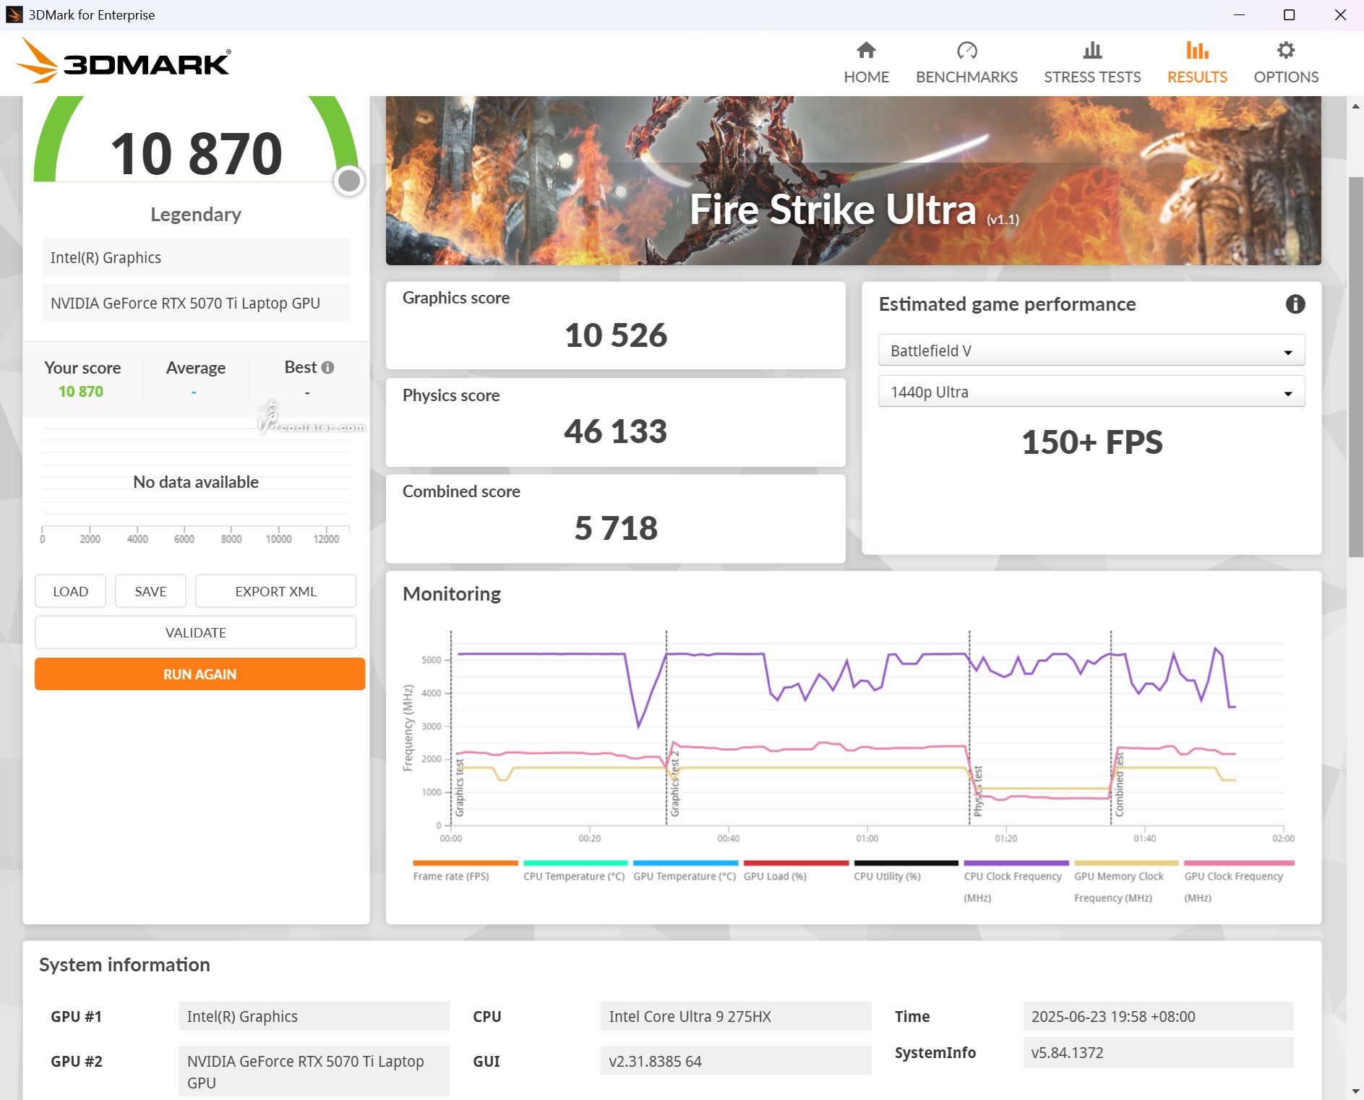
Task: Click the Combined test marker line
Action: coord(1111,727)
